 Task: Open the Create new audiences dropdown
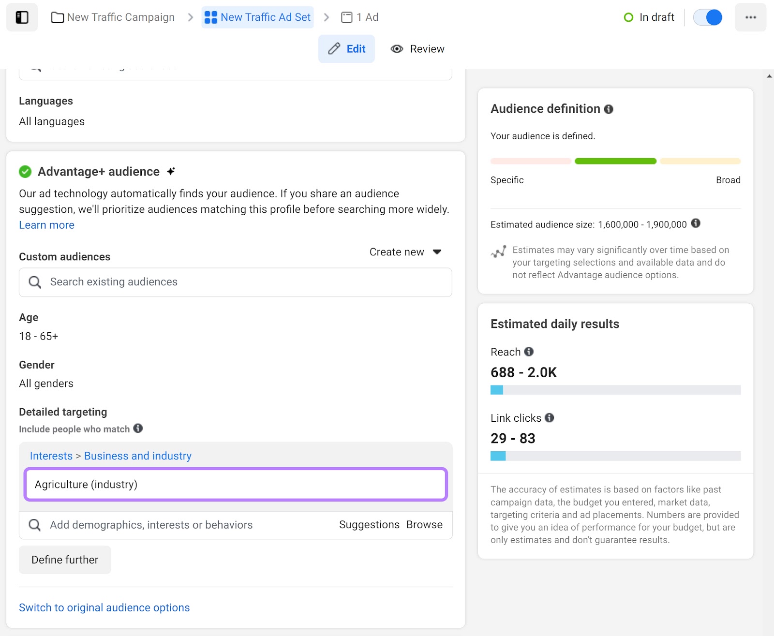tap(406, 251)
